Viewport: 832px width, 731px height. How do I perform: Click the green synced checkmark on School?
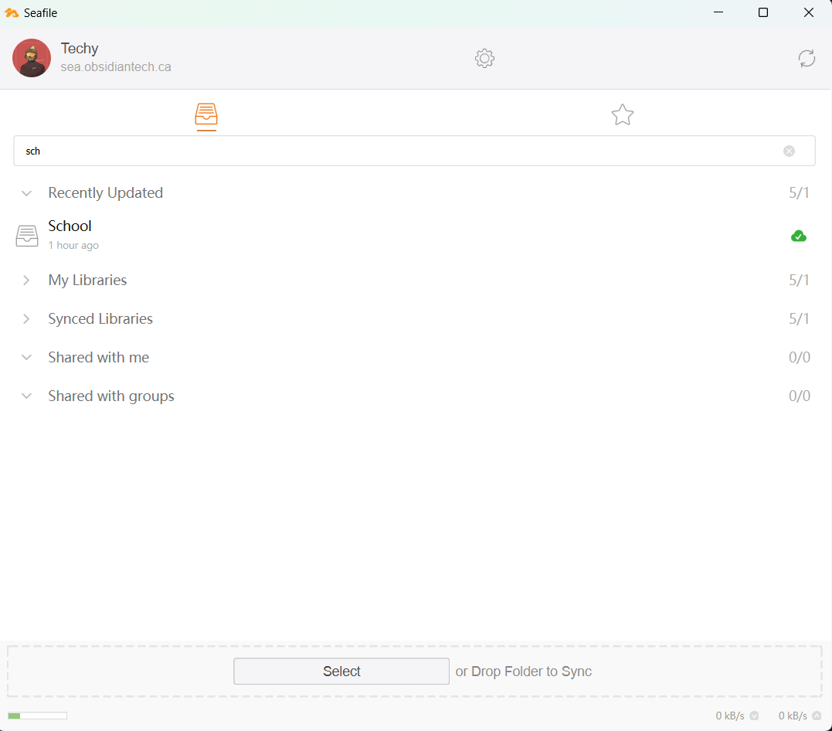pyautogui.click(x=798, y=236)
